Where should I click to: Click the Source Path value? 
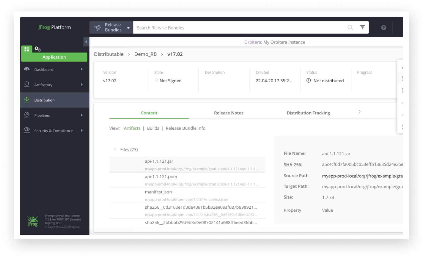click(362, 176)
